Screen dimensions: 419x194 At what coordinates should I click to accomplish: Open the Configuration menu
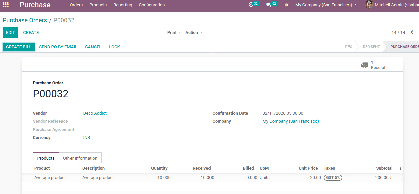pos(152,5)
